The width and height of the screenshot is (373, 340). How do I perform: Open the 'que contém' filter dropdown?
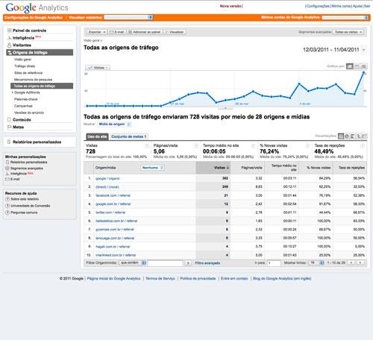132,262
